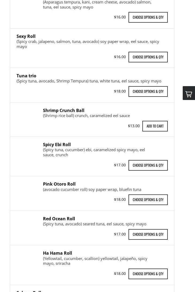Click the Ha Hama Roll description text
The height and width of the screenshot is (292, 195).
[x=95, y=261]
